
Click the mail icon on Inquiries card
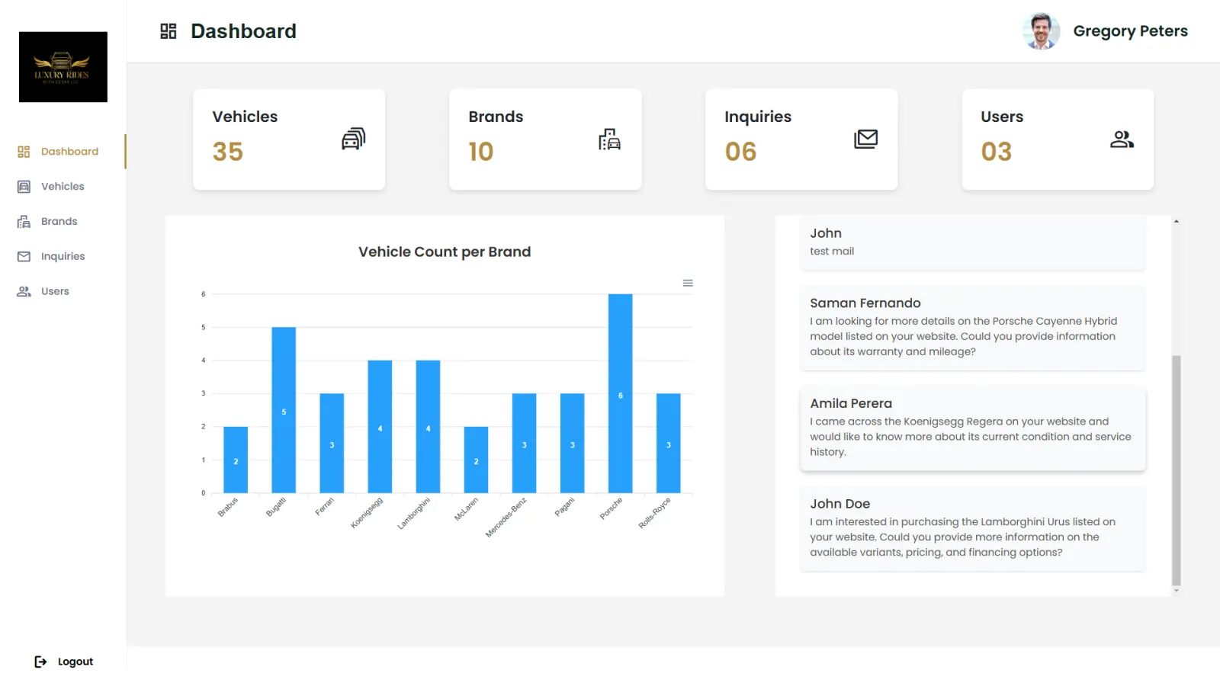click(x=865, y=139)
